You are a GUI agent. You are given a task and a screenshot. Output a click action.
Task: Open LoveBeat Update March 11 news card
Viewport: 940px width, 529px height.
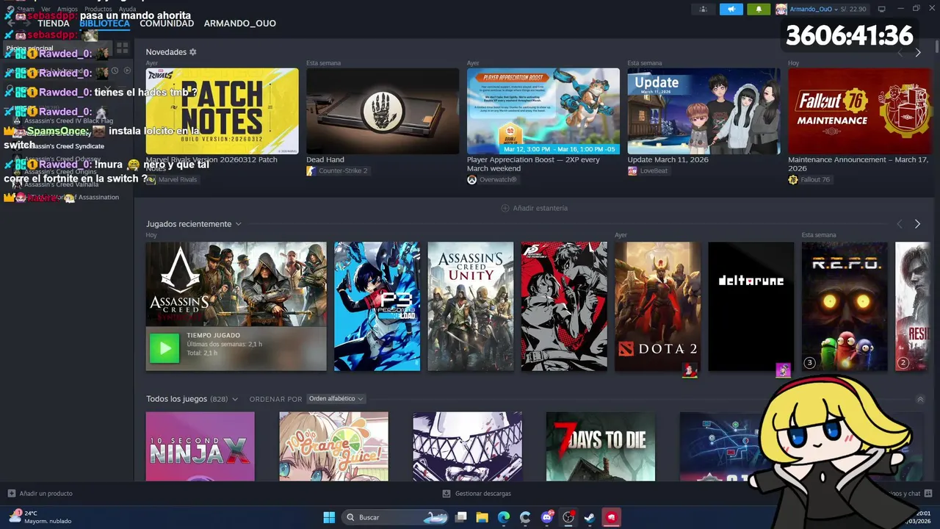pos(704,111)
